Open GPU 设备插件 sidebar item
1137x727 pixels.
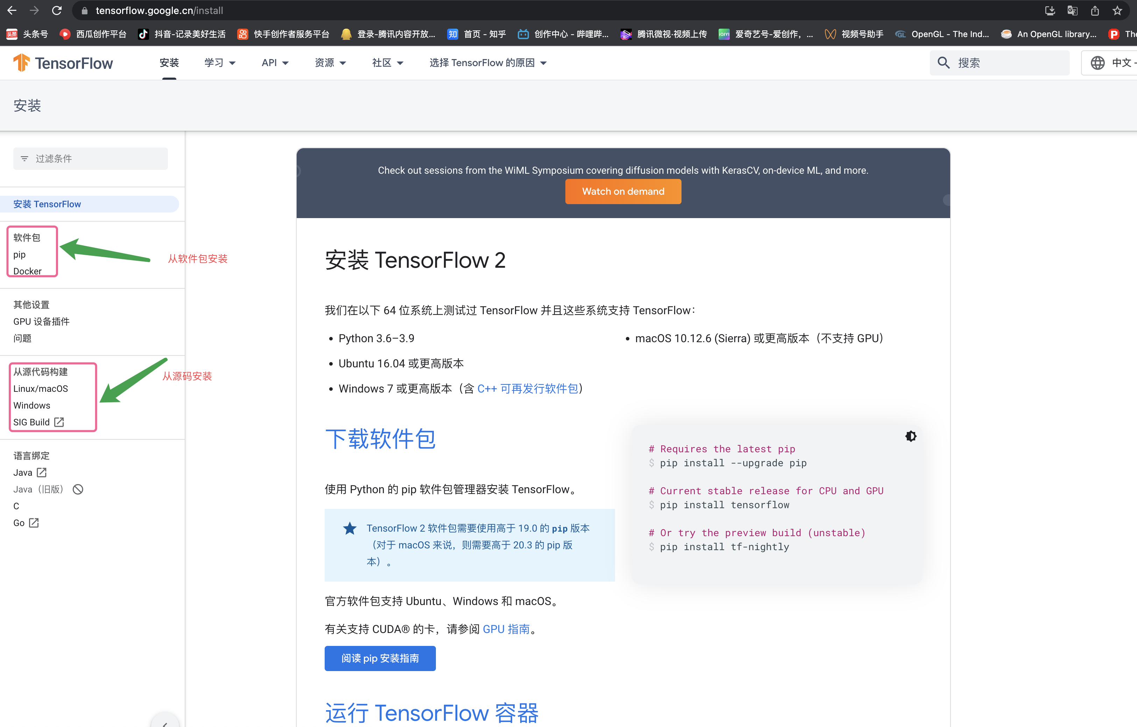pyautogui.click(x=41, y=322)
